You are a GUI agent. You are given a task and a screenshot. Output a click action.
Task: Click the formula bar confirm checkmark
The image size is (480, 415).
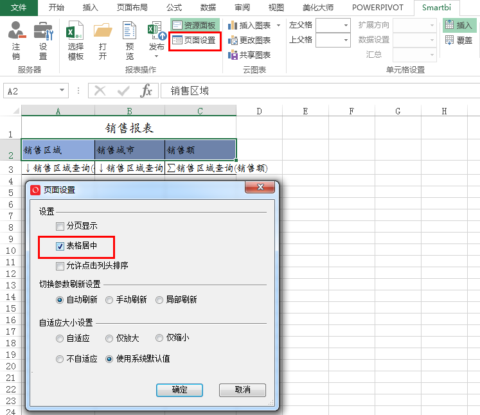(123, 91)
